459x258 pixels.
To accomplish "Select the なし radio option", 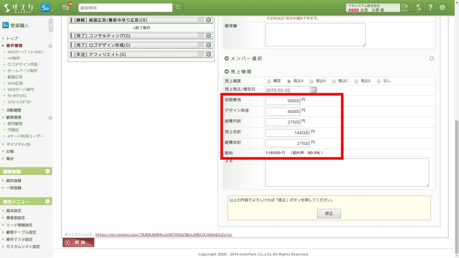I will (379, 81).
